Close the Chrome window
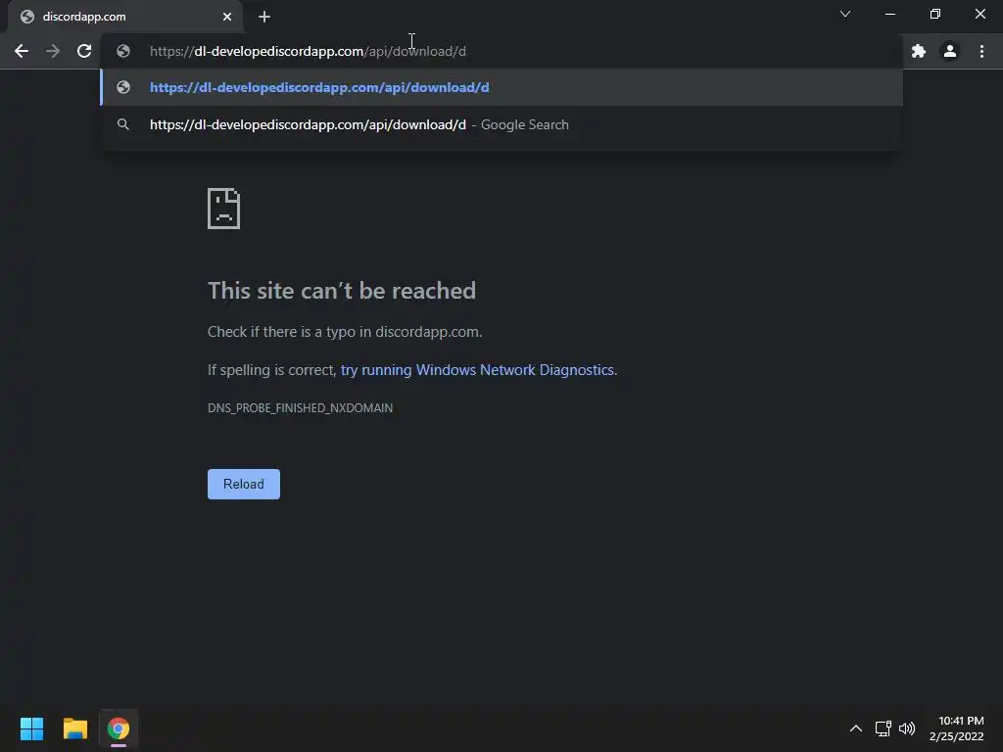 [979, 14]
